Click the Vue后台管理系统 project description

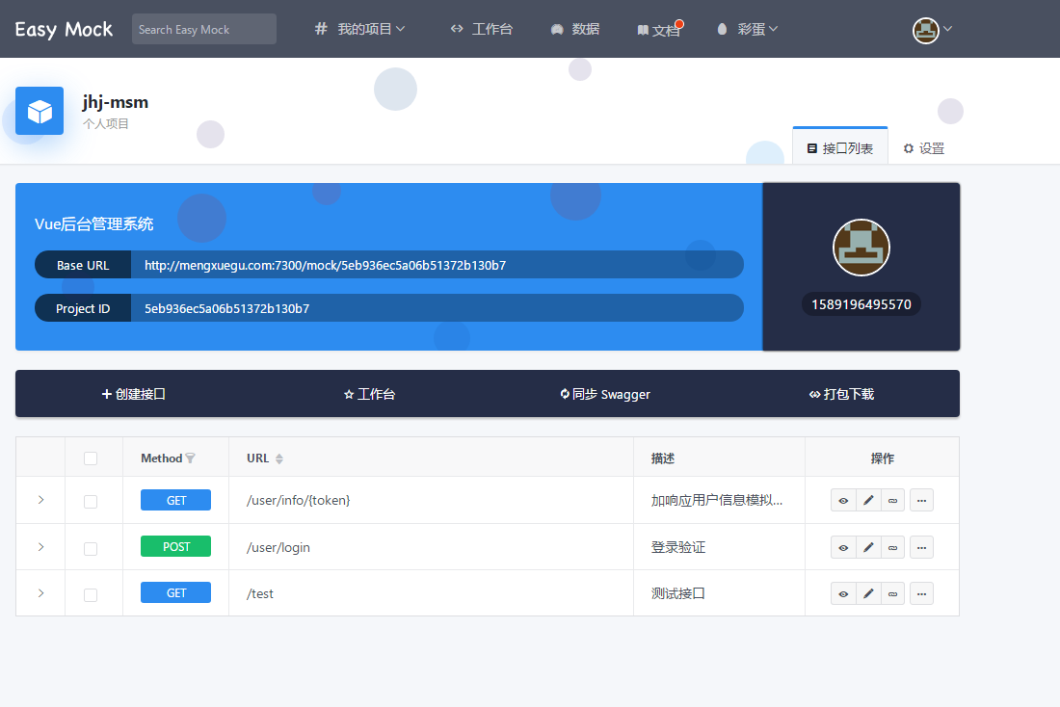(x=94, y=223)
